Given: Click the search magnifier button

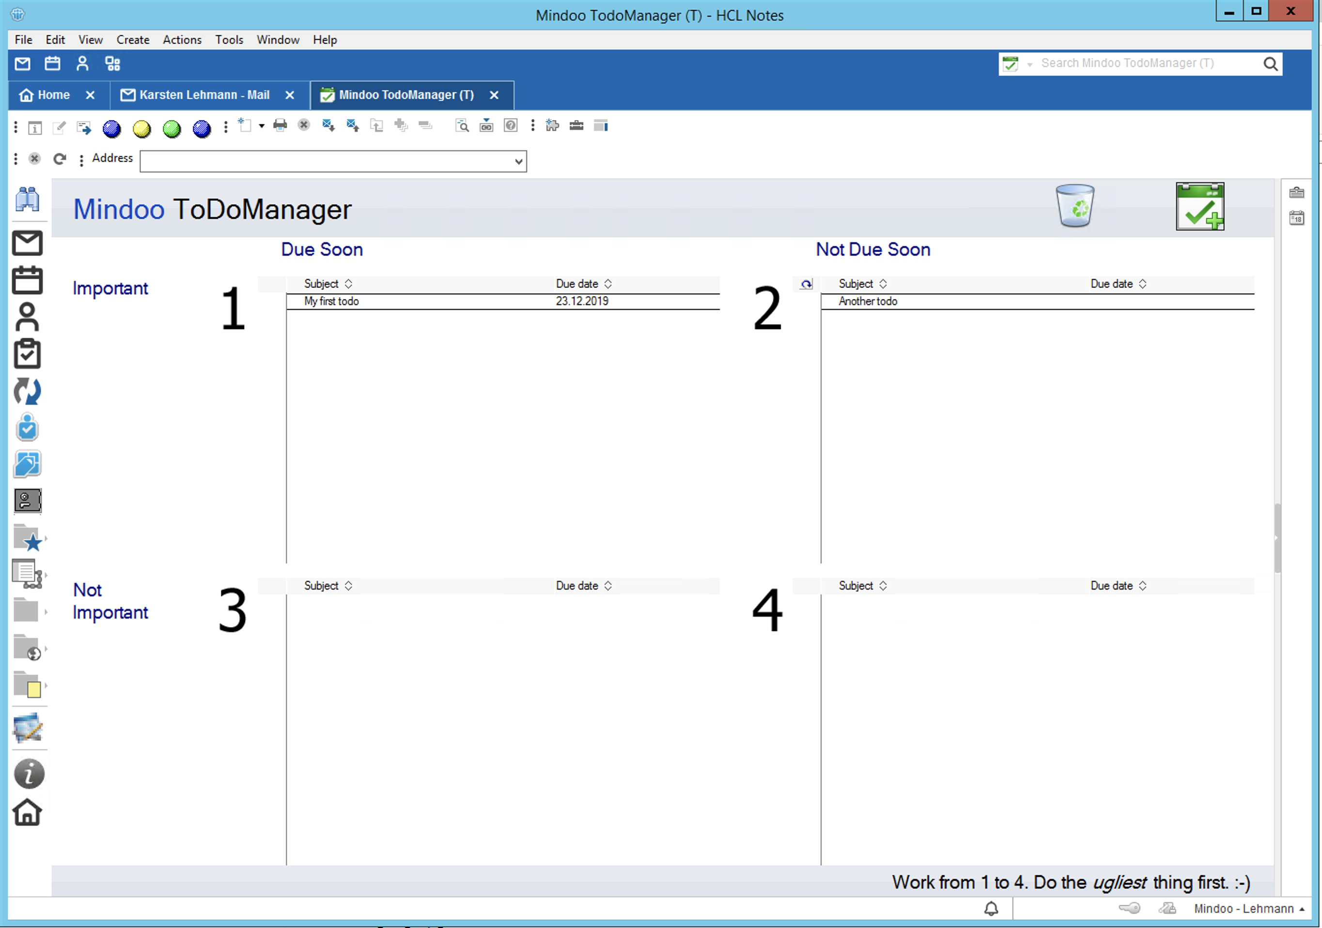Looking at the screenshot, I should click(1270, 64).
